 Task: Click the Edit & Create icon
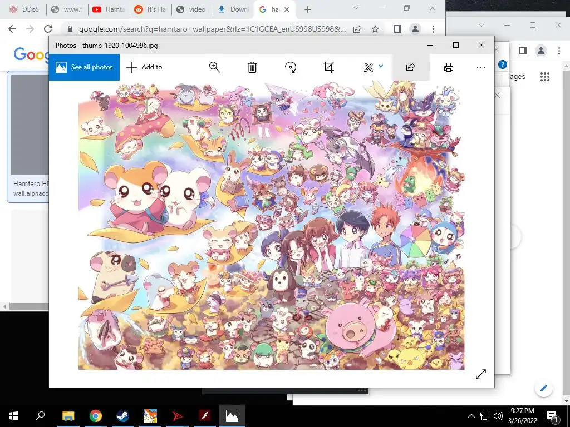point(368,67)
